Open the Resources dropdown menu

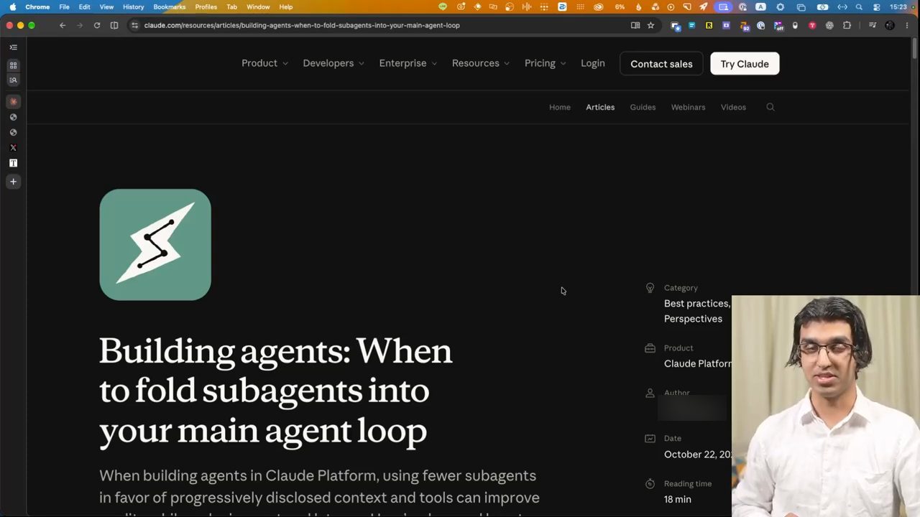pos(481,63)
